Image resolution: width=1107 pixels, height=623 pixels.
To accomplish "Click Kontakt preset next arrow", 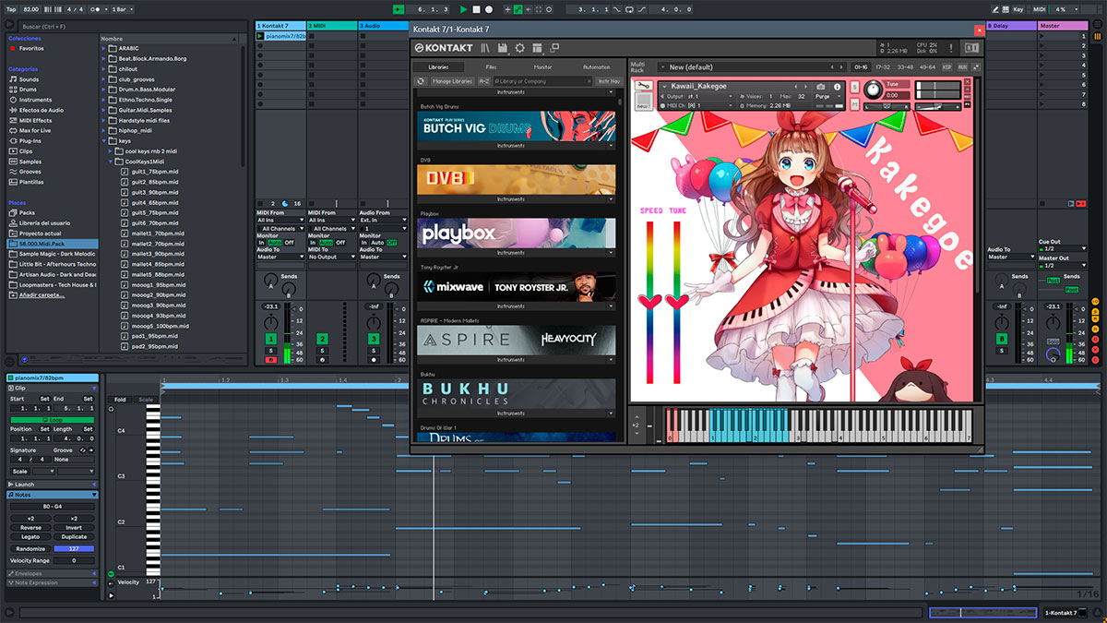I will (x=841, y=67).
